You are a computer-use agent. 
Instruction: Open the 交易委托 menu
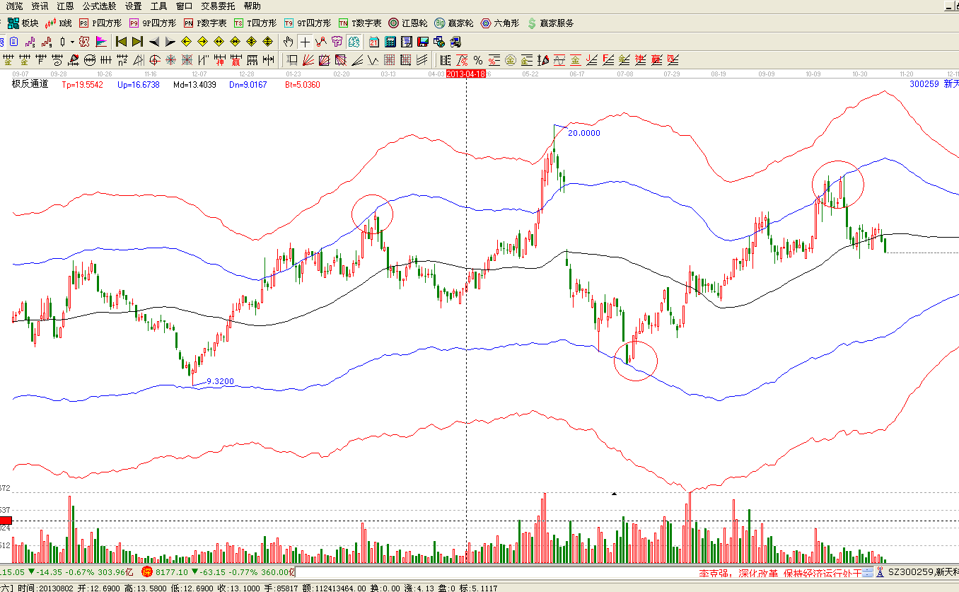coord(218,6)
